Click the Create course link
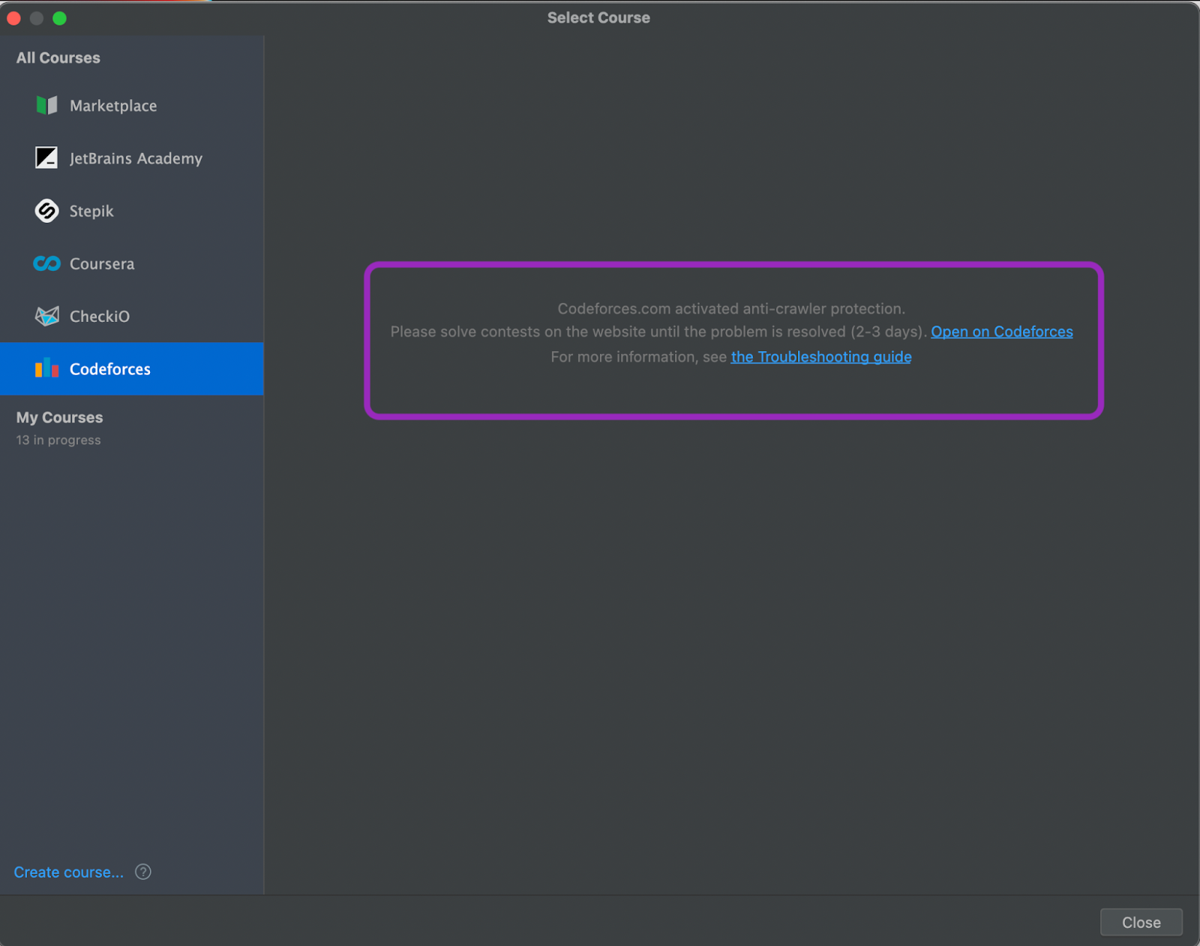 [69, 872]
